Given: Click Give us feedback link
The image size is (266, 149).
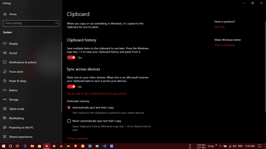Looking at the screenshot, I should (225, 45).
